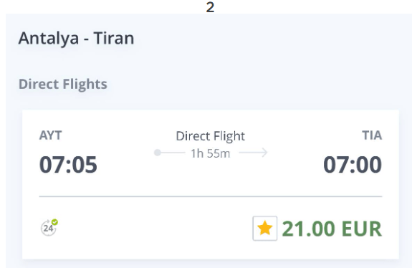Screen dimensions: 412x268
Task: Click the gold star favorite icon
Action: 265,228
